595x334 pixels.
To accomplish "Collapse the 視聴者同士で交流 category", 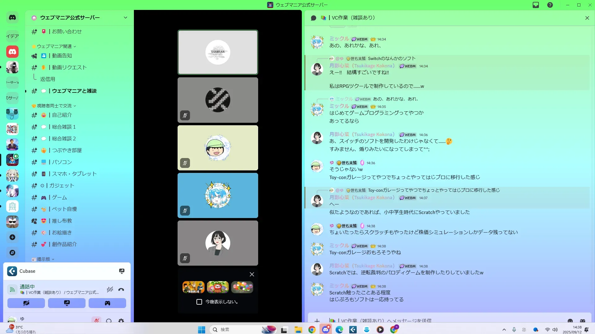I will [54, 106].
